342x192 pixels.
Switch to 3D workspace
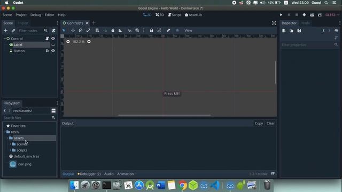pos(160,15)
